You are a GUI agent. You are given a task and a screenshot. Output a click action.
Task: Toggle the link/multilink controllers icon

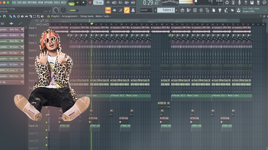pos(127,10)
